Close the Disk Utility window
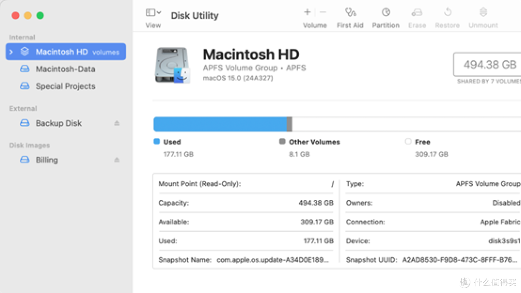This screenshot has width=521, height=293. pos(15,15)
